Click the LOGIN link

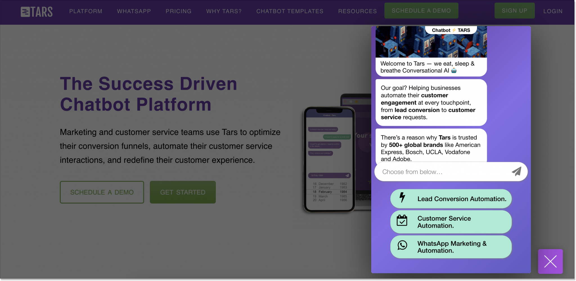552,11
